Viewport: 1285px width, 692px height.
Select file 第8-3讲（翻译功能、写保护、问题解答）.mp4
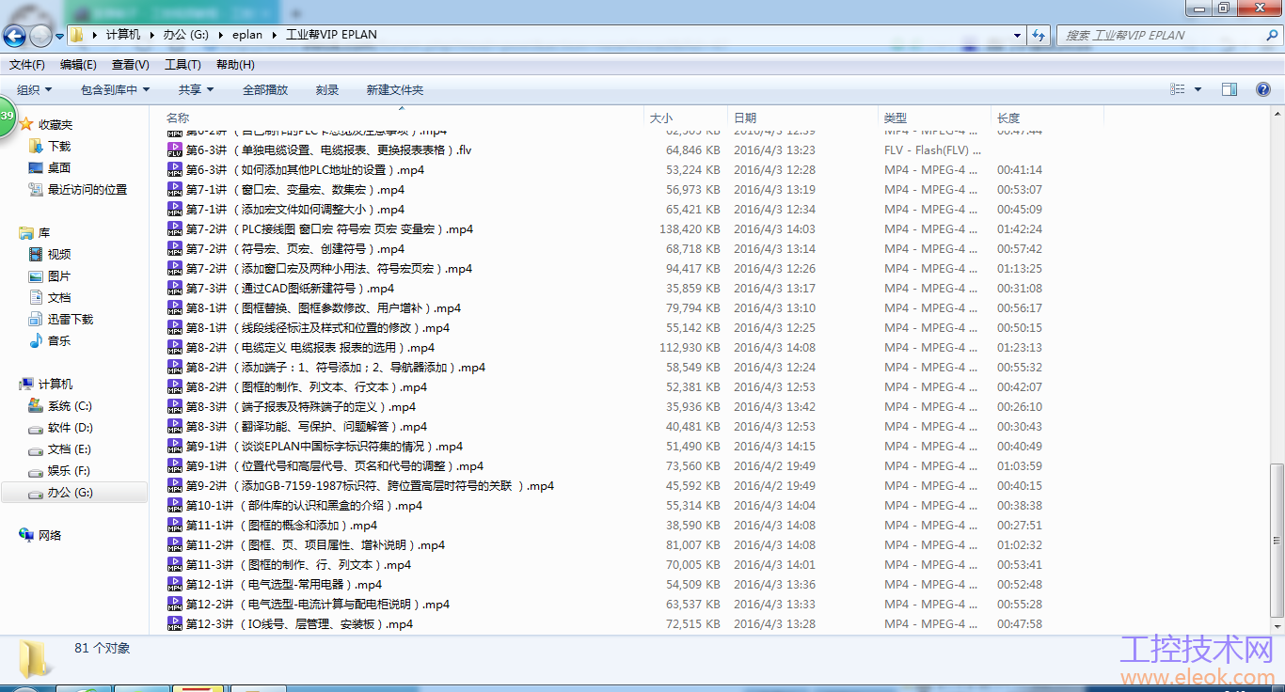point(306,426)
